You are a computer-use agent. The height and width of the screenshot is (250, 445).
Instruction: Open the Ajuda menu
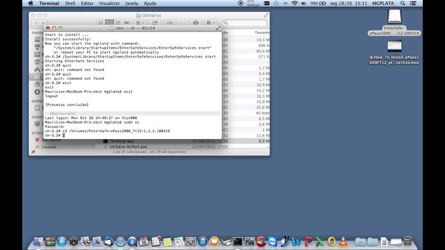coord(150,3)
